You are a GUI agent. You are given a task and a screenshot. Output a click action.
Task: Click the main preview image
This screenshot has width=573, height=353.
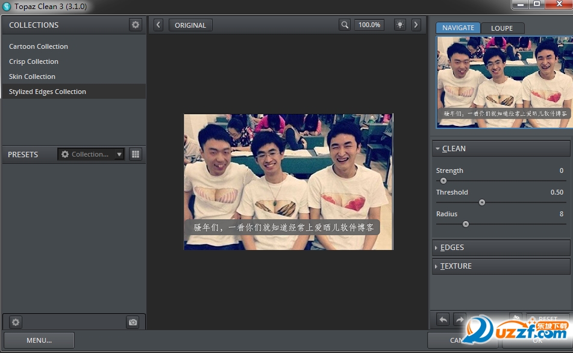289,182
